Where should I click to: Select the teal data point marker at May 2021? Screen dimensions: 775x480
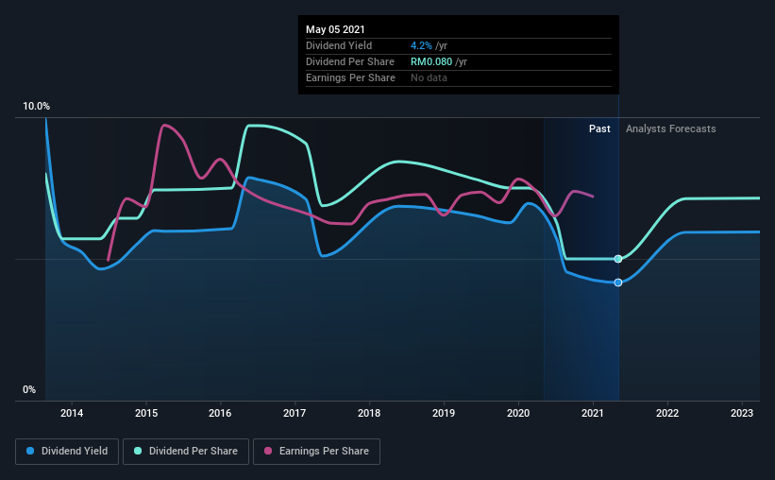(x=617, y=259)
